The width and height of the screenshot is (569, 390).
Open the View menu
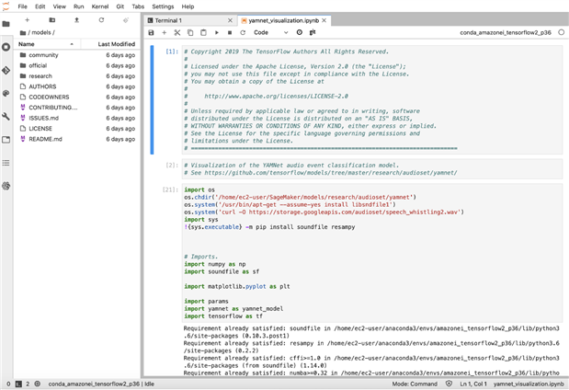pos(60,6)
